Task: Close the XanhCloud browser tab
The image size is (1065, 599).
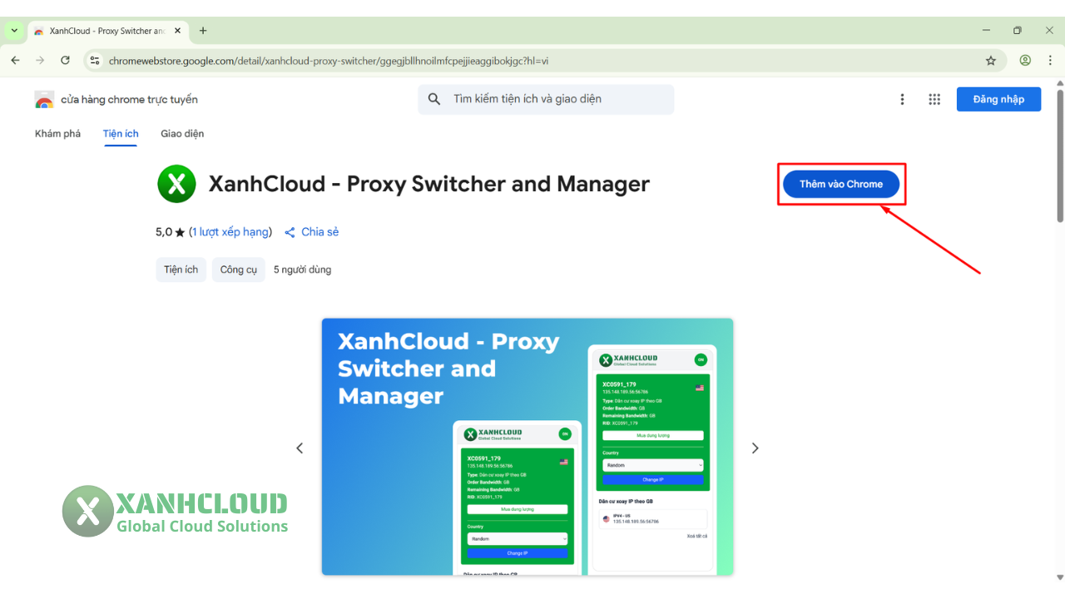Action: (177, 31)
